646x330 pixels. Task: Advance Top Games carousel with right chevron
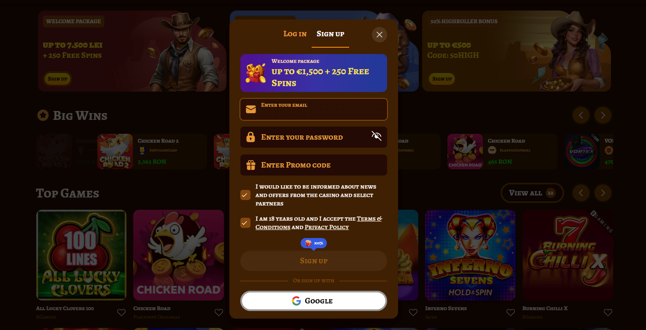coord(603,193)
